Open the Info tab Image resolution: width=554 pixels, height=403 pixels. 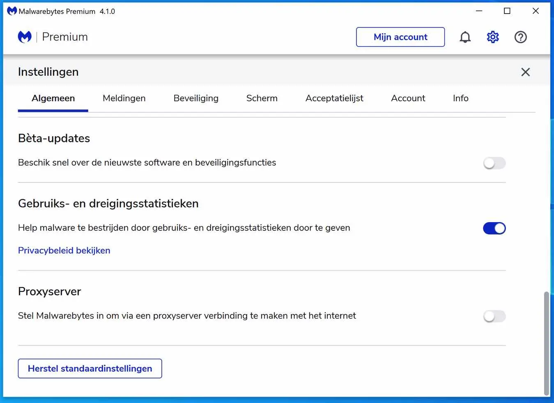[x=461, y=98]
